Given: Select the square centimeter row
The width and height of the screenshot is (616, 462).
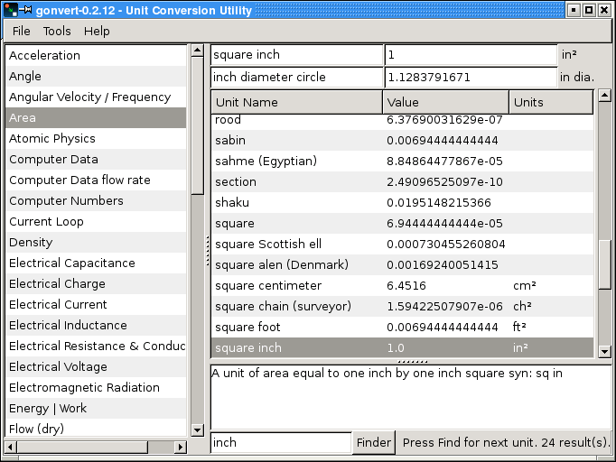Looking at the screenshot, I should [402, 286].
